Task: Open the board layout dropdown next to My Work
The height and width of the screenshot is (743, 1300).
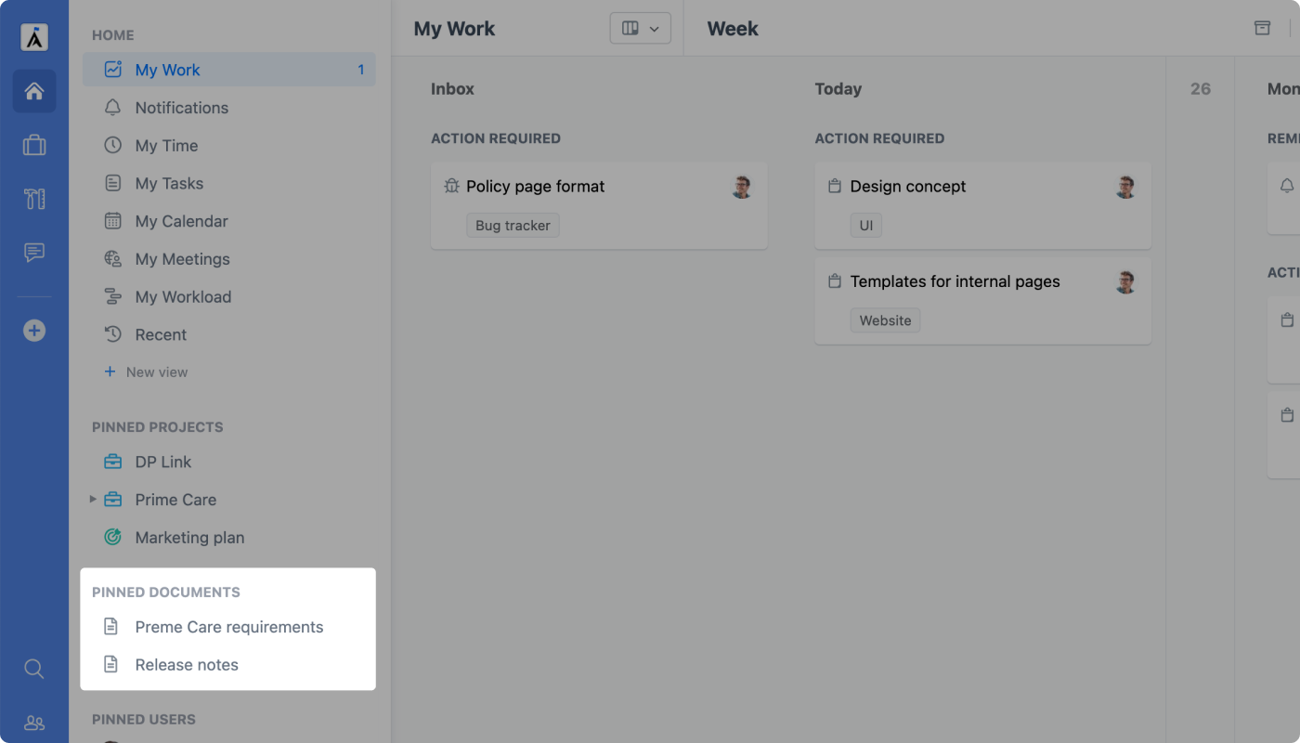Action: pyautogui.click(x=641, y=28)
